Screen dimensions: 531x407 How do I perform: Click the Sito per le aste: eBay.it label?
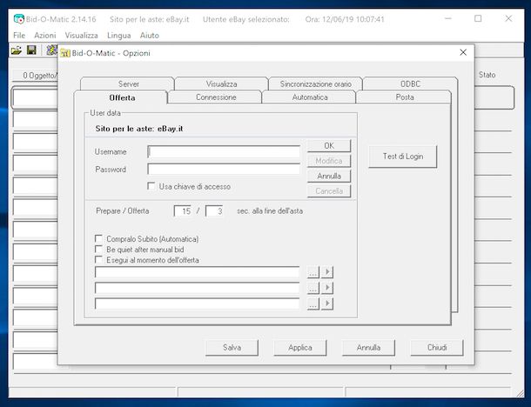click(x=139, y=129)
